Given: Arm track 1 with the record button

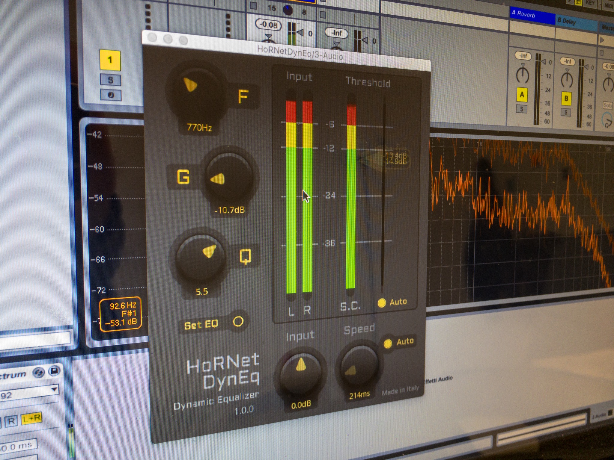Looking at the screenshot, I should coord(111,95).
